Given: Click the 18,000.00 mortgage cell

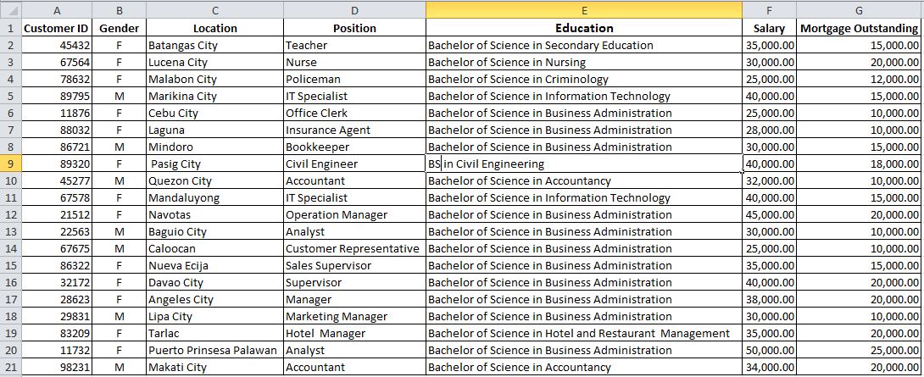Looking at the screenshot, I should click(859, 164).
